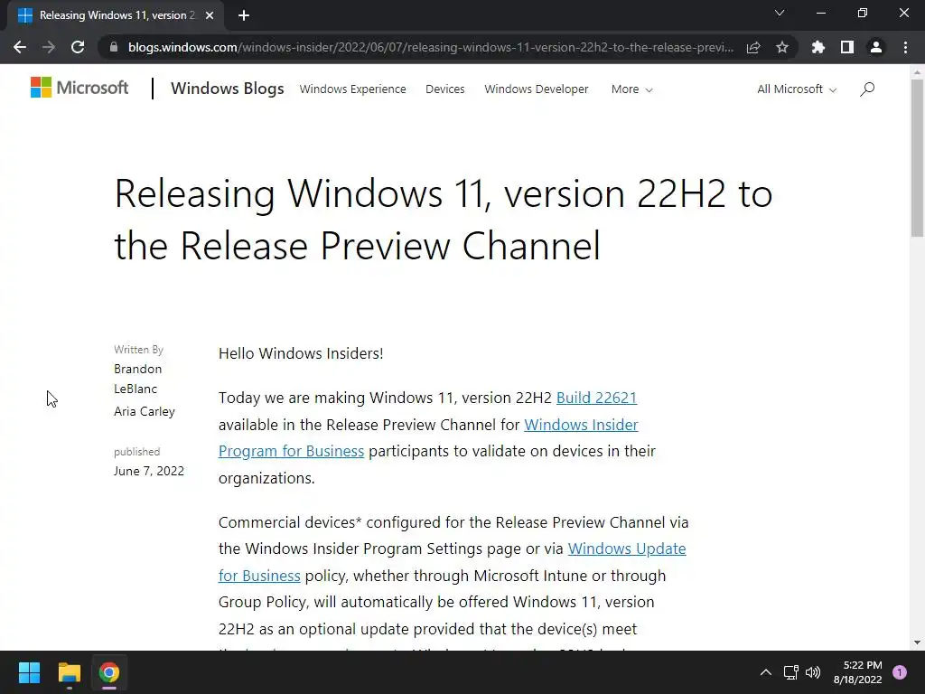
Task: Go to the Windows Blogs home
Action: [227, 89]
